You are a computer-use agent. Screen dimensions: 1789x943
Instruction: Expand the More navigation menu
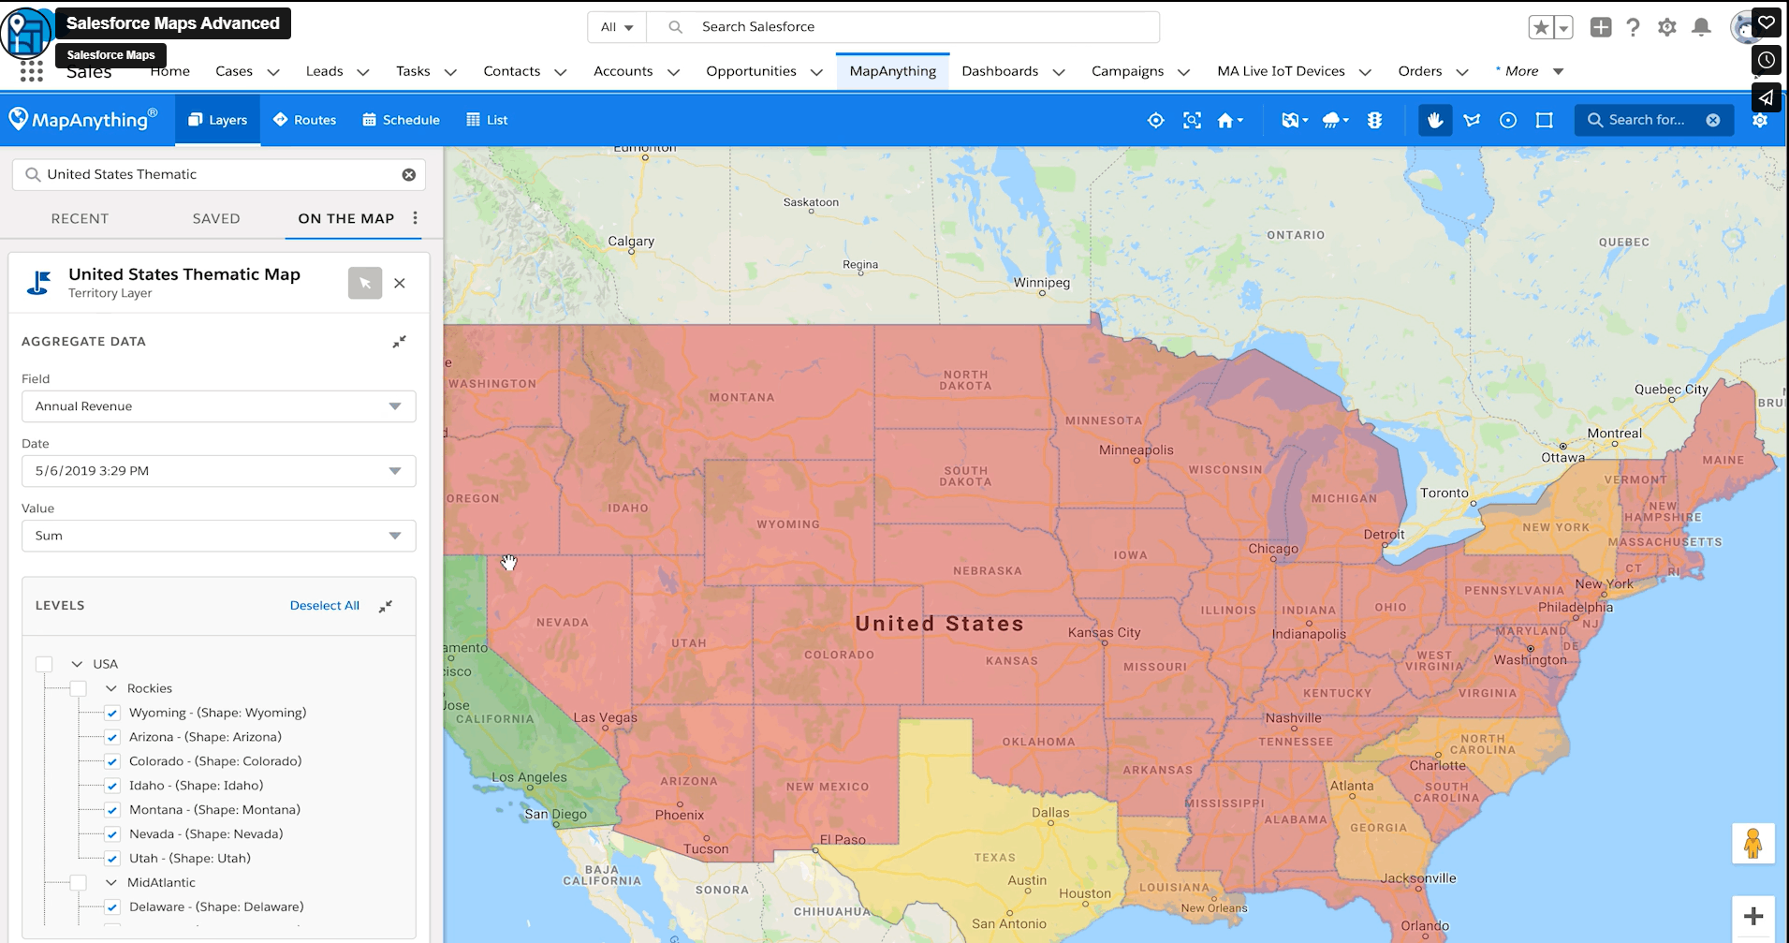(x=1531, y=71)
